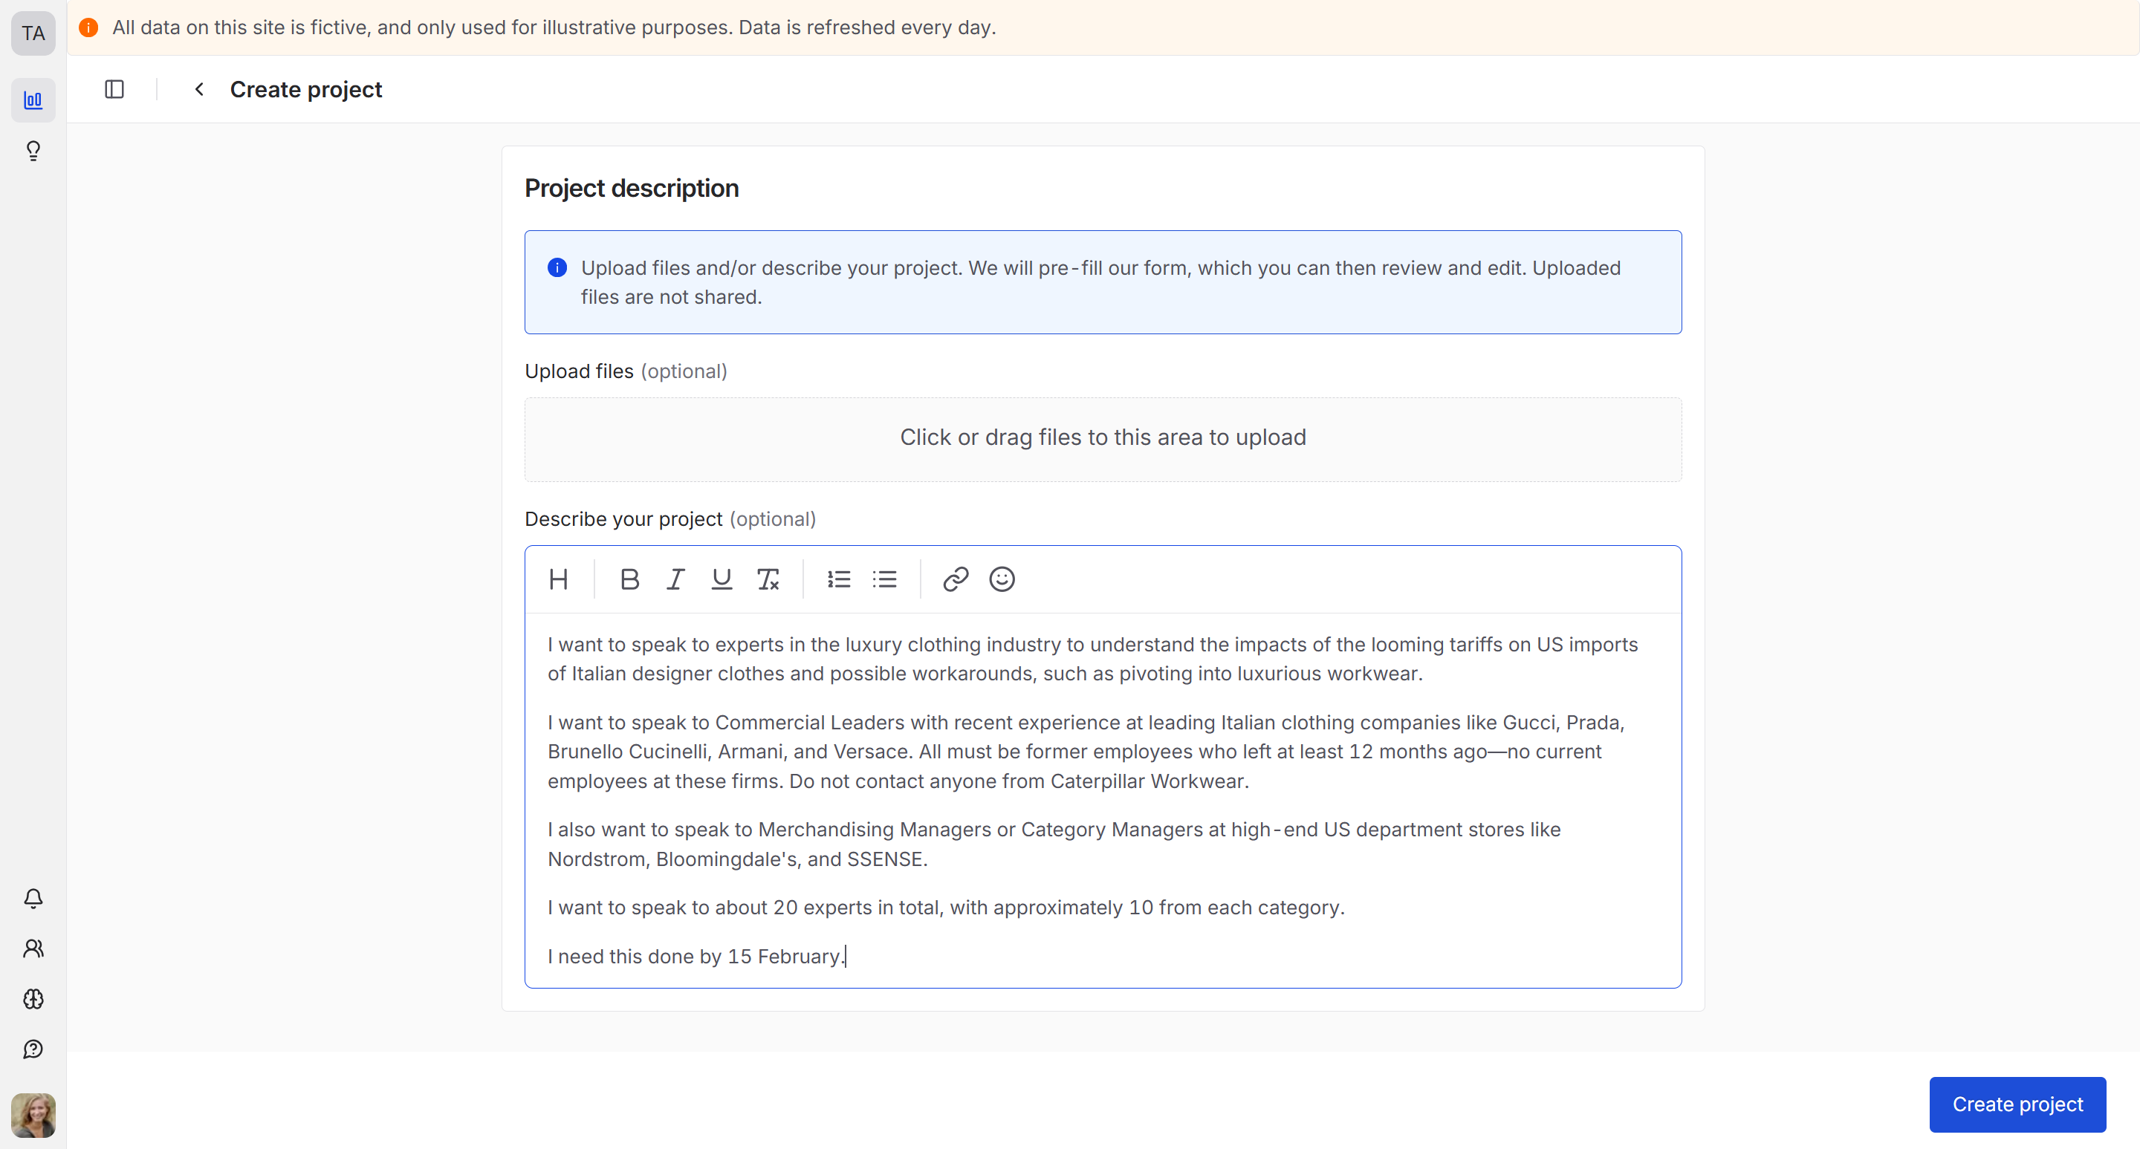2140x1149 pixels.
Task: Open the notifications bell
Action: click(x=33, y=898)
